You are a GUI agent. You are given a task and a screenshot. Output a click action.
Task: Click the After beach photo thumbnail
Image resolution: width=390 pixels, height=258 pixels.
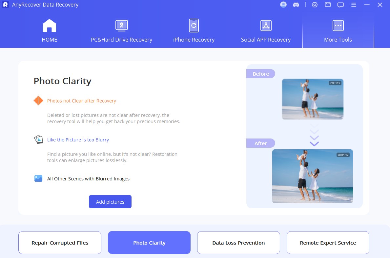(312, 176)
